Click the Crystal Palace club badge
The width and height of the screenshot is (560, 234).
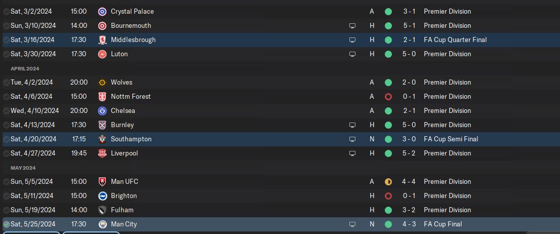102,12
